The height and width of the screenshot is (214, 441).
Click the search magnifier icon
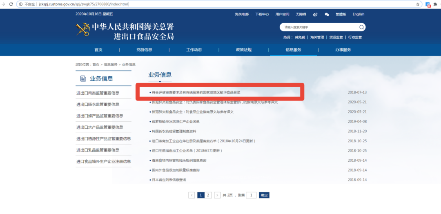pyautogui.click(x=361, y=27)
